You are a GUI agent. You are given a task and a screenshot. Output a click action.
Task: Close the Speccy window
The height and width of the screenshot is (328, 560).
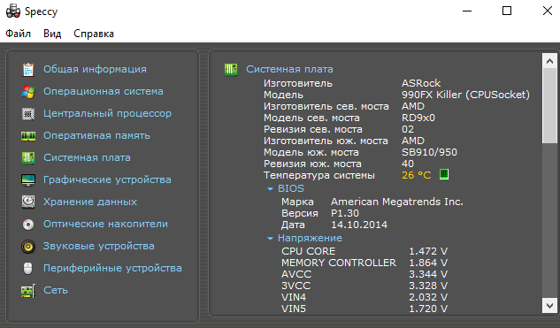[547, 11]
